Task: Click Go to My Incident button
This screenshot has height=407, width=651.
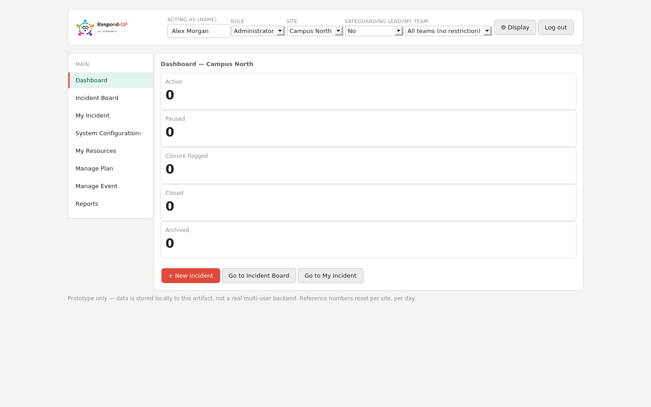Action: (x=330, y=275)
